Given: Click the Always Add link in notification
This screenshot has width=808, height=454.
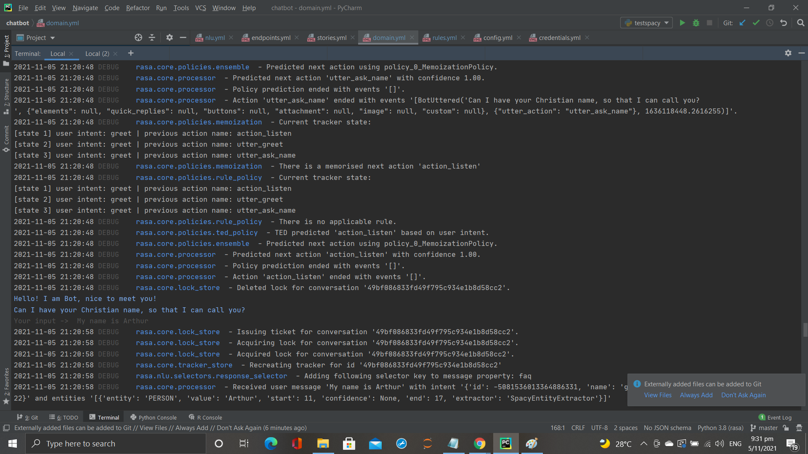Looking at the screenshot, I should pos(696,395).
